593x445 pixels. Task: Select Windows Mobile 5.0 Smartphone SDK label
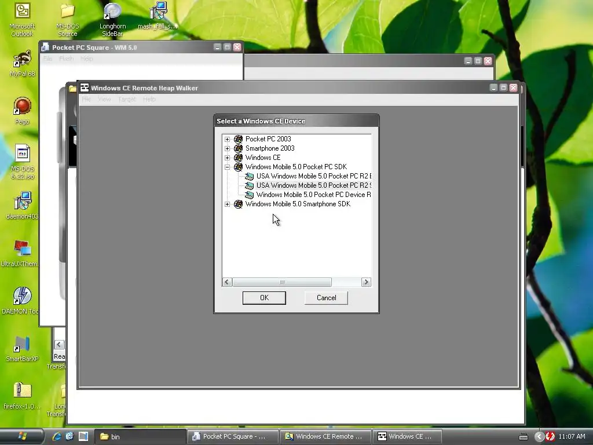click(298, 204)
